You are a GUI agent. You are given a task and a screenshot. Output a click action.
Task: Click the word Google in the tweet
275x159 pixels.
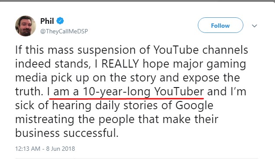click(x=194, y=106)
